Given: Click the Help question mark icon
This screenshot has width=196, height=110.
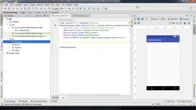Looking at the screenshot, I should tap(102, 9).
